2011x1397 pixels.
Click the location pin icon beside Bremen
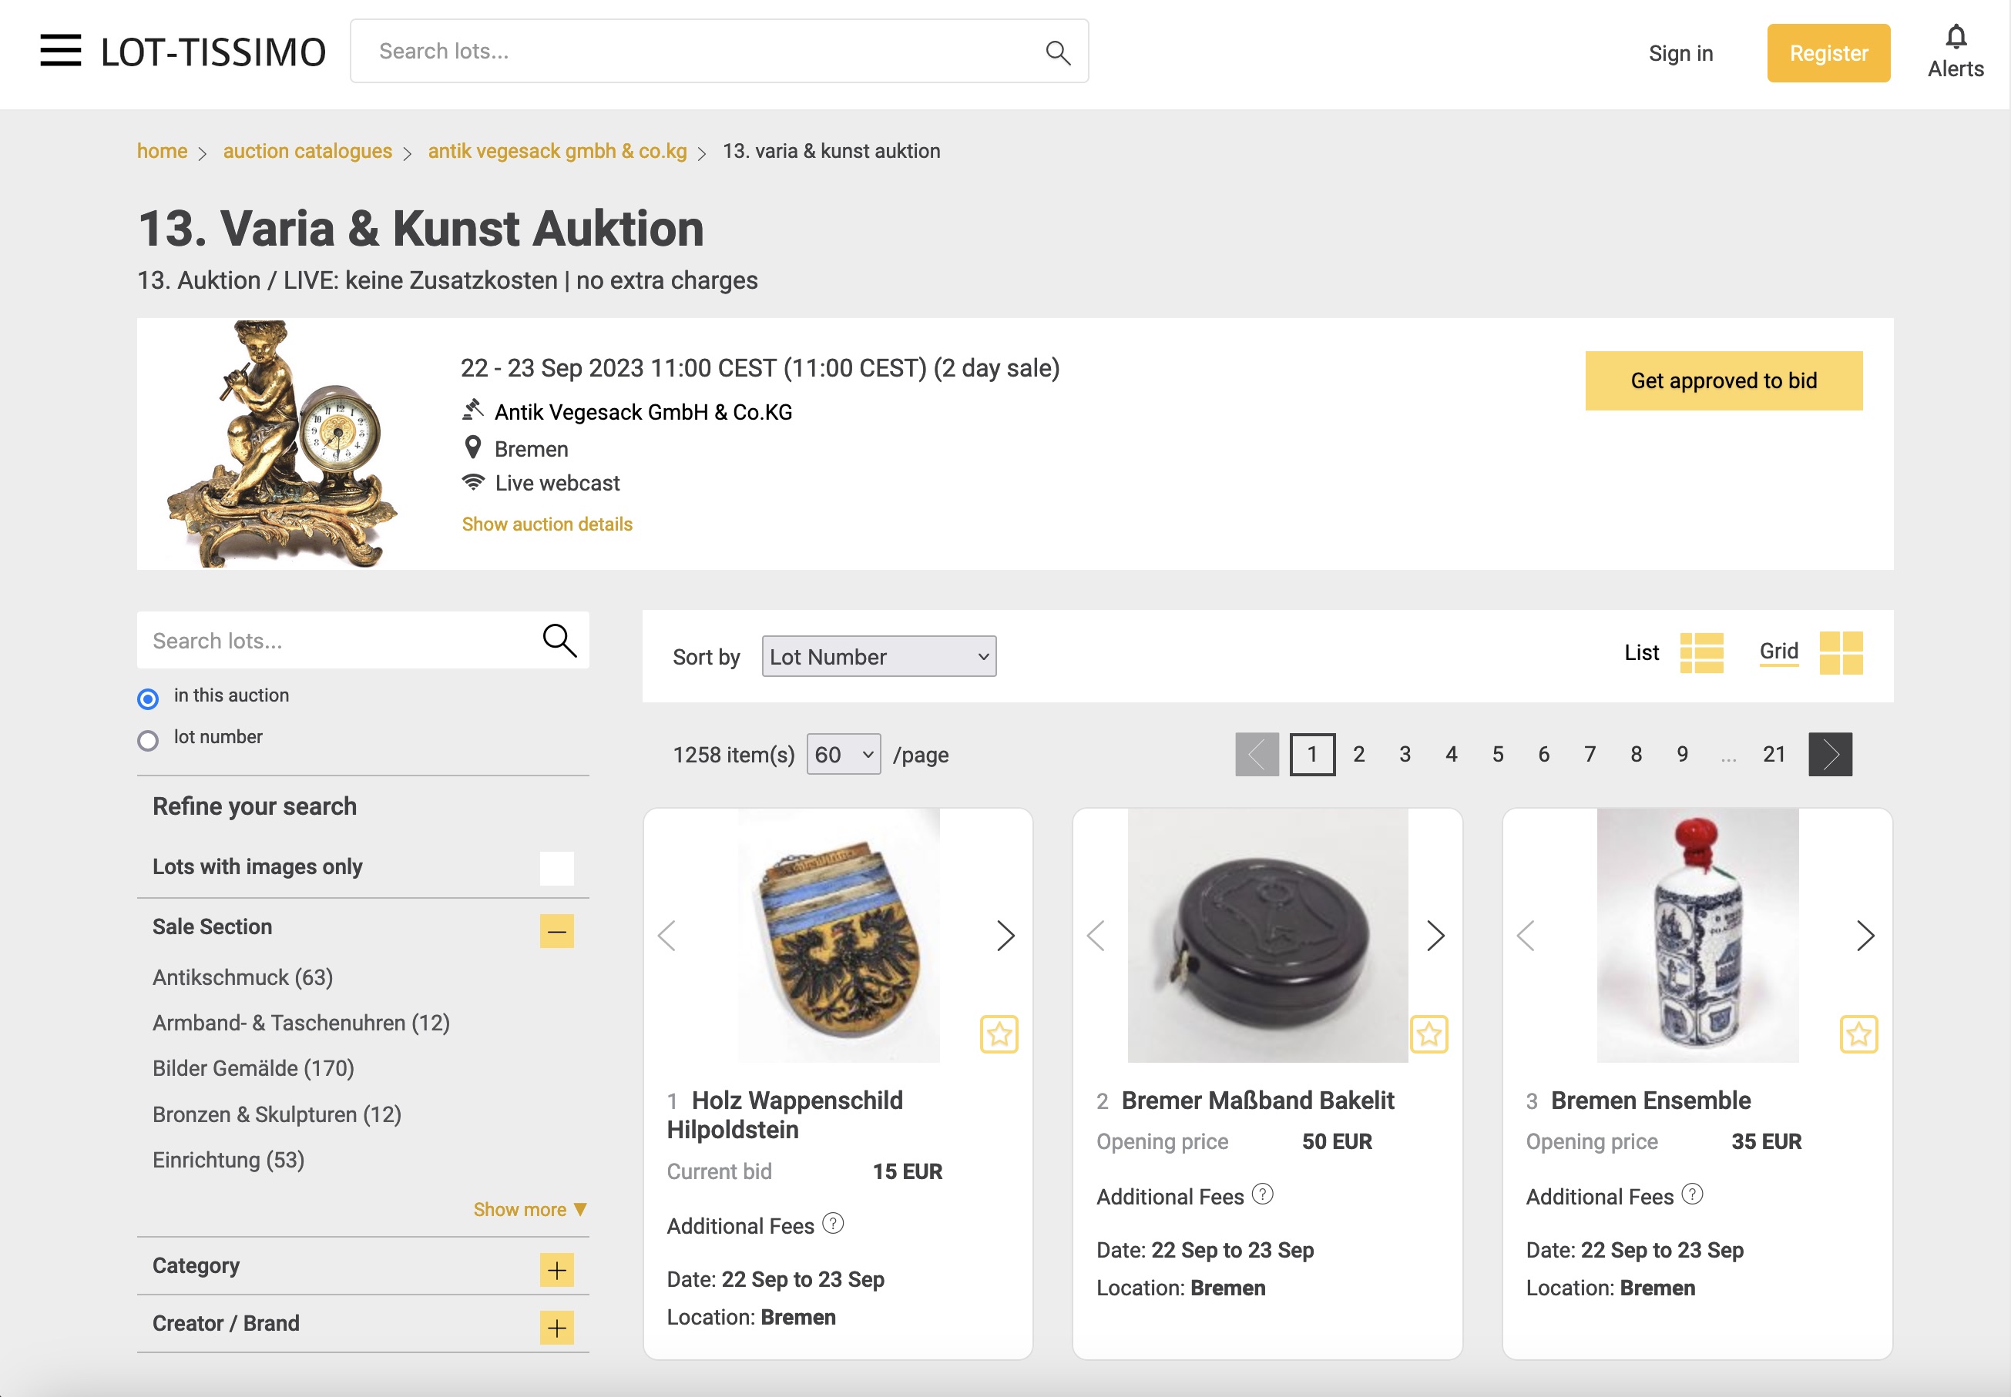pyautogui.click(x=473, y=447)
